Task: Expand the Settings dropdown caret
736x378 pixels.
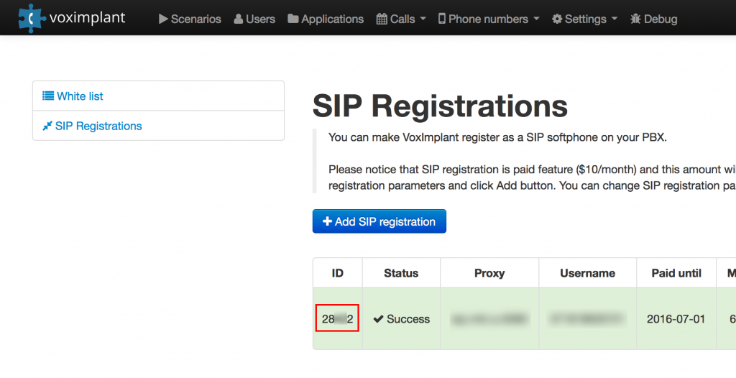Action: (615, 19)
